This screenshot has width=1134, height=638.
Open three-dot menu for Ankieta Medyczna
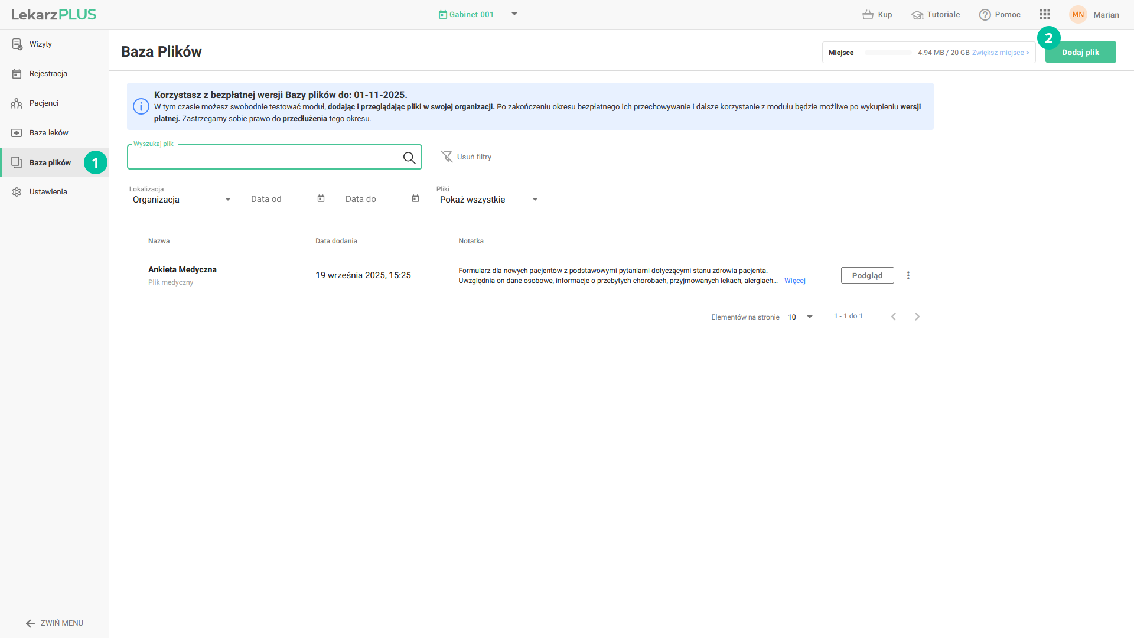pos(908,275)
